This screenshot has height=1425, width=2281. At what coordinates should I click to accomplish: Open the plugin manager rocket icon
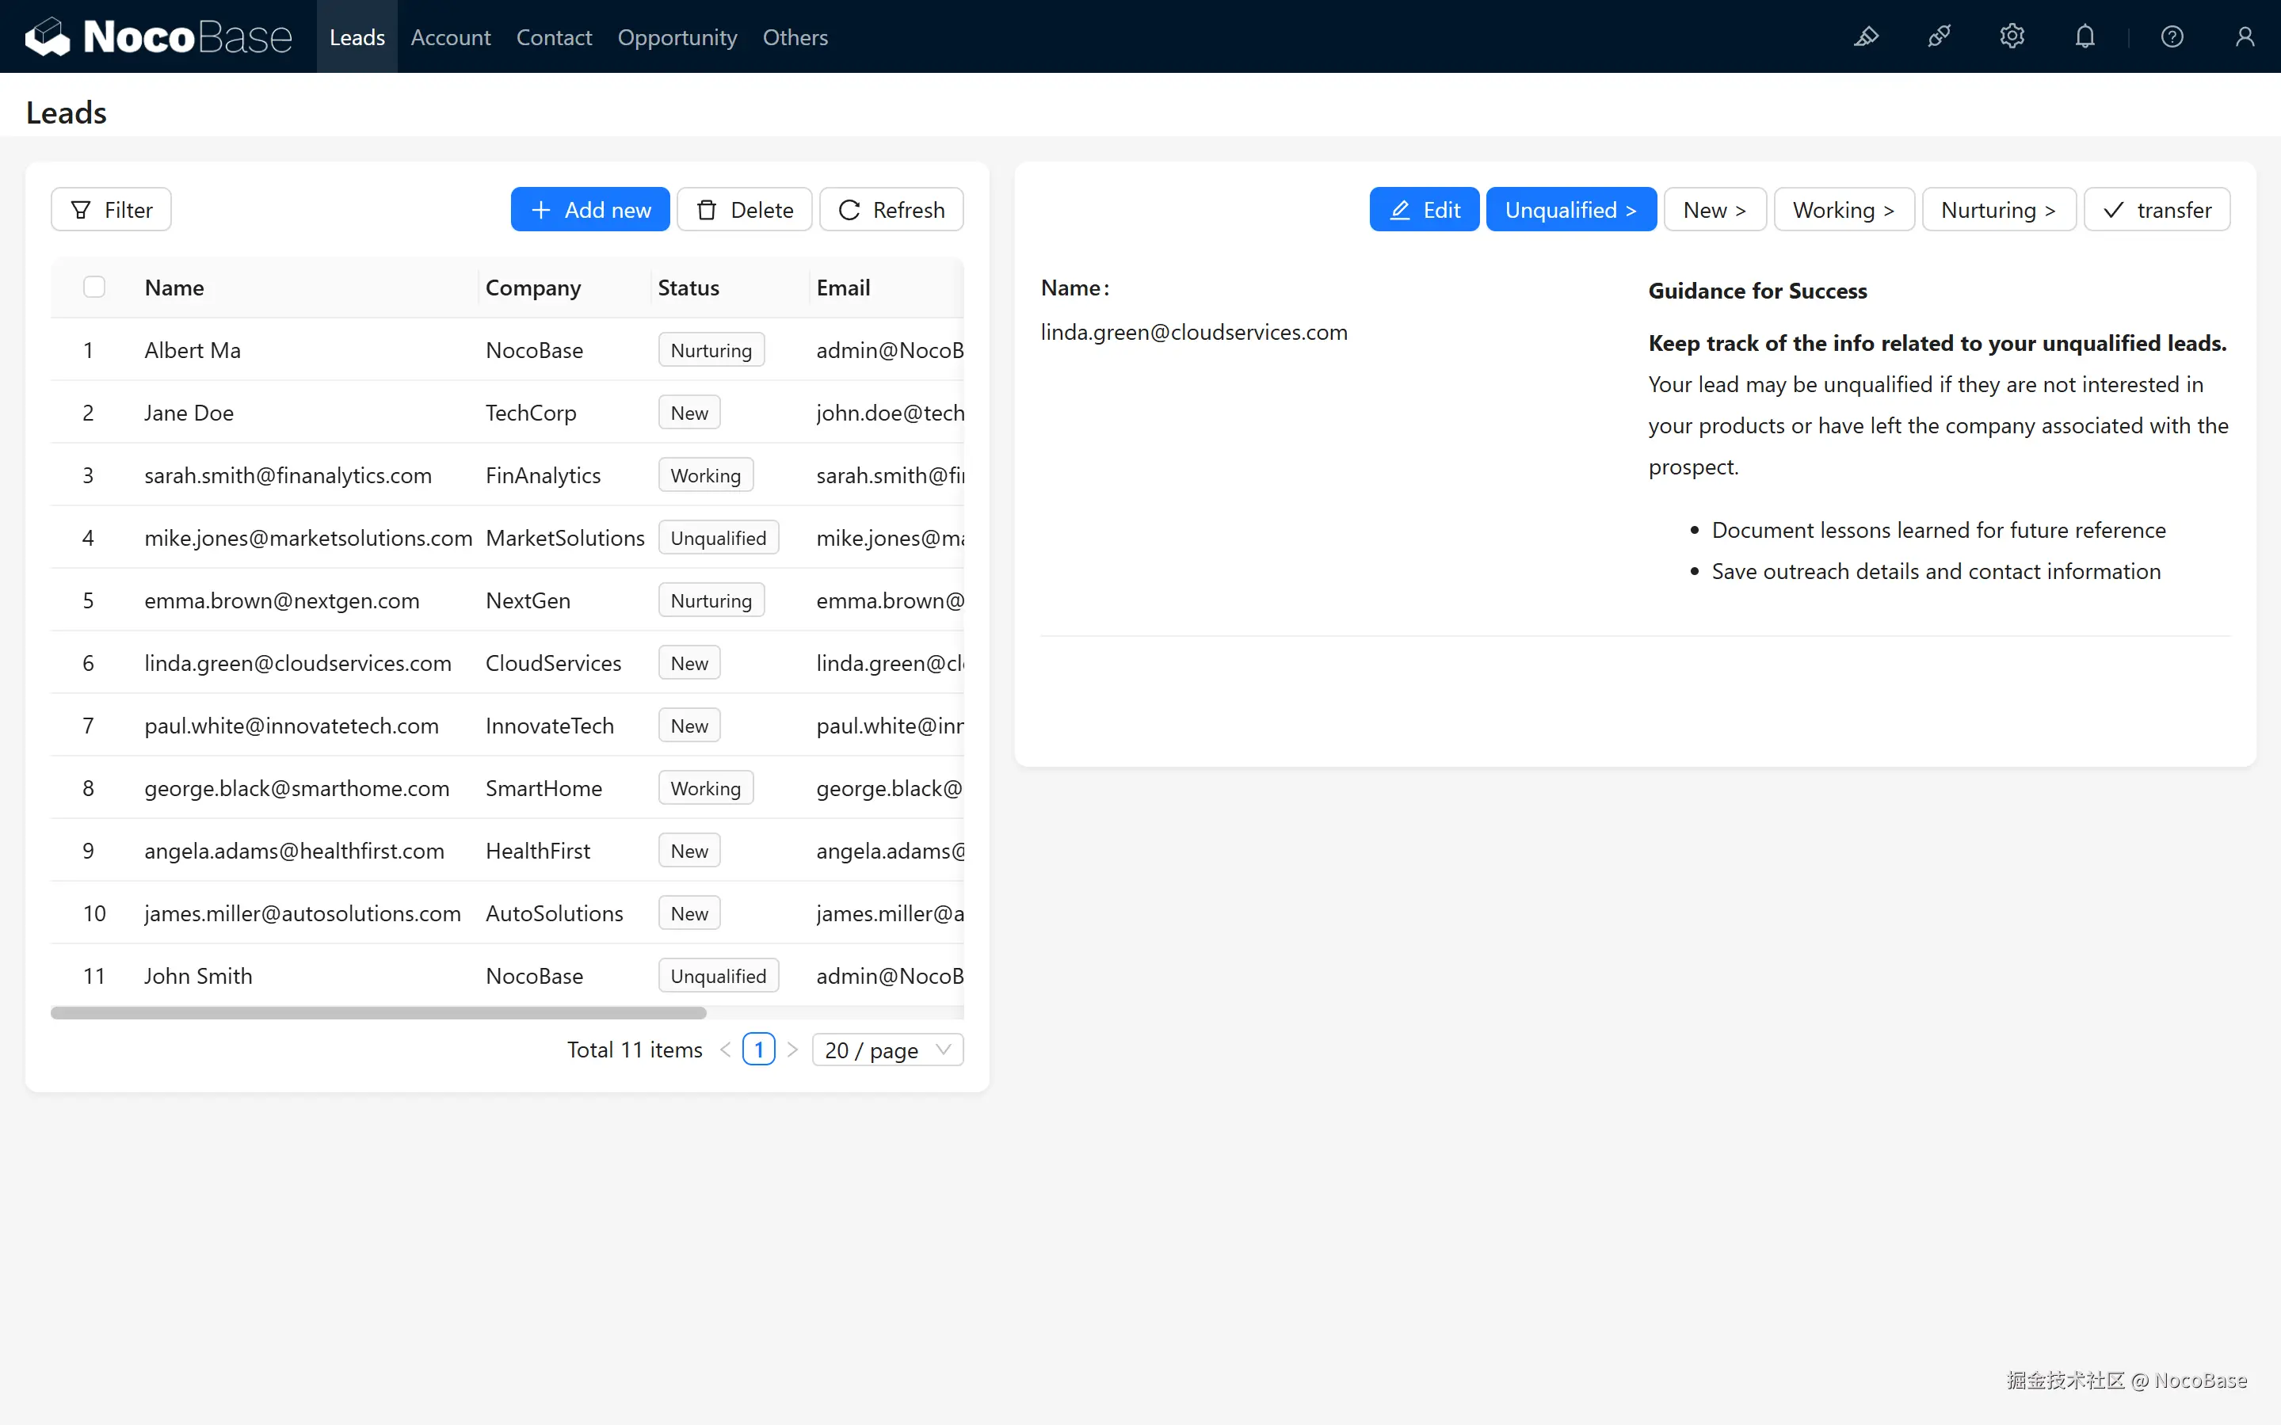pos(1939,36)
